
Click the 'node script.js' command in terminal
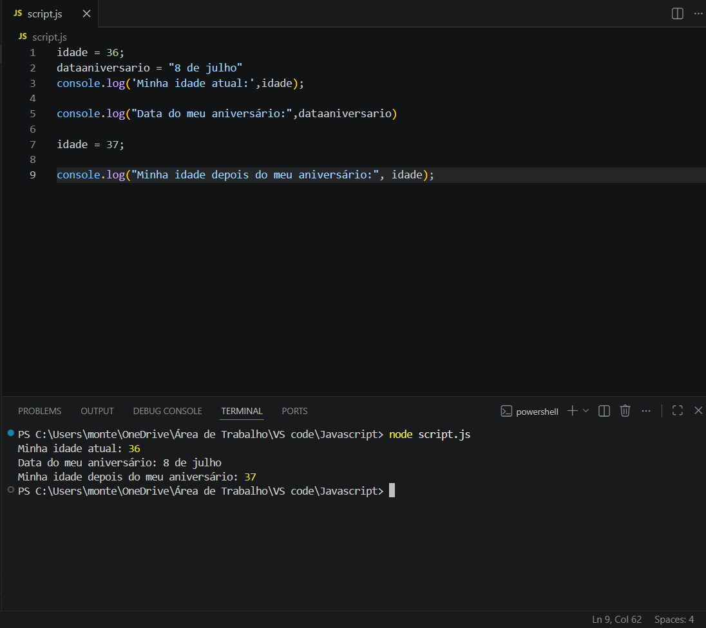point(430,434)
